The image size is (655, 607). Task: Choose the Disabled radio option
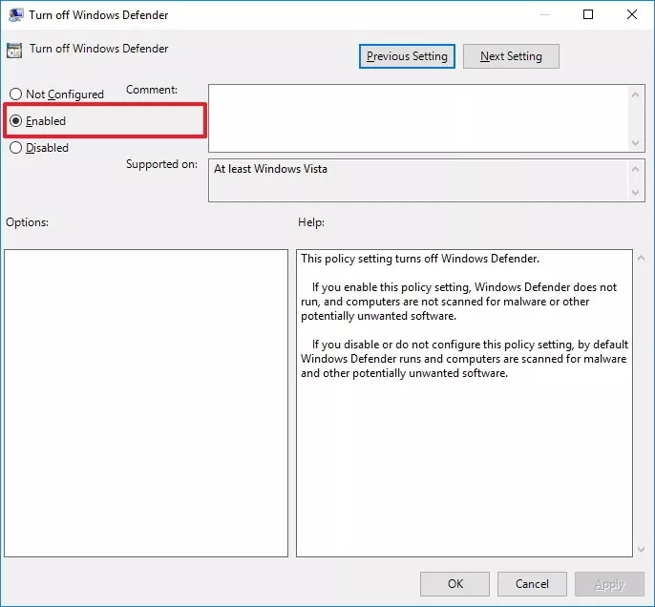(x=15, y=148)
